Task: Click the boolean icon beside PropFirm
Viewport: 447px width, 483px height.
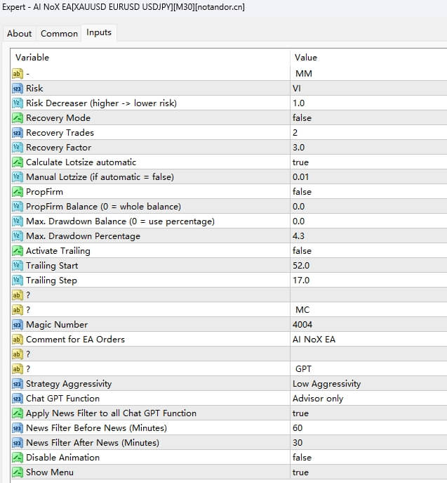Action: [18, 192]
